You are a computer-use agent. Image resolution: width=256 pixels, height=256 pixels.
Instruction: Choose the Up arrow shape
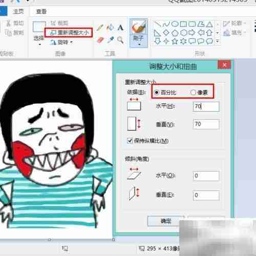tap(209, 33)
